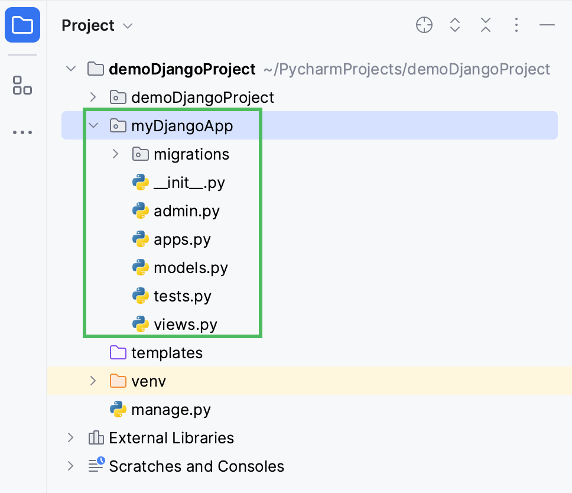Viewport: 572px width, 493px height.
Task: Open the Project view options kebab menu
Action: tap(516, 25)
